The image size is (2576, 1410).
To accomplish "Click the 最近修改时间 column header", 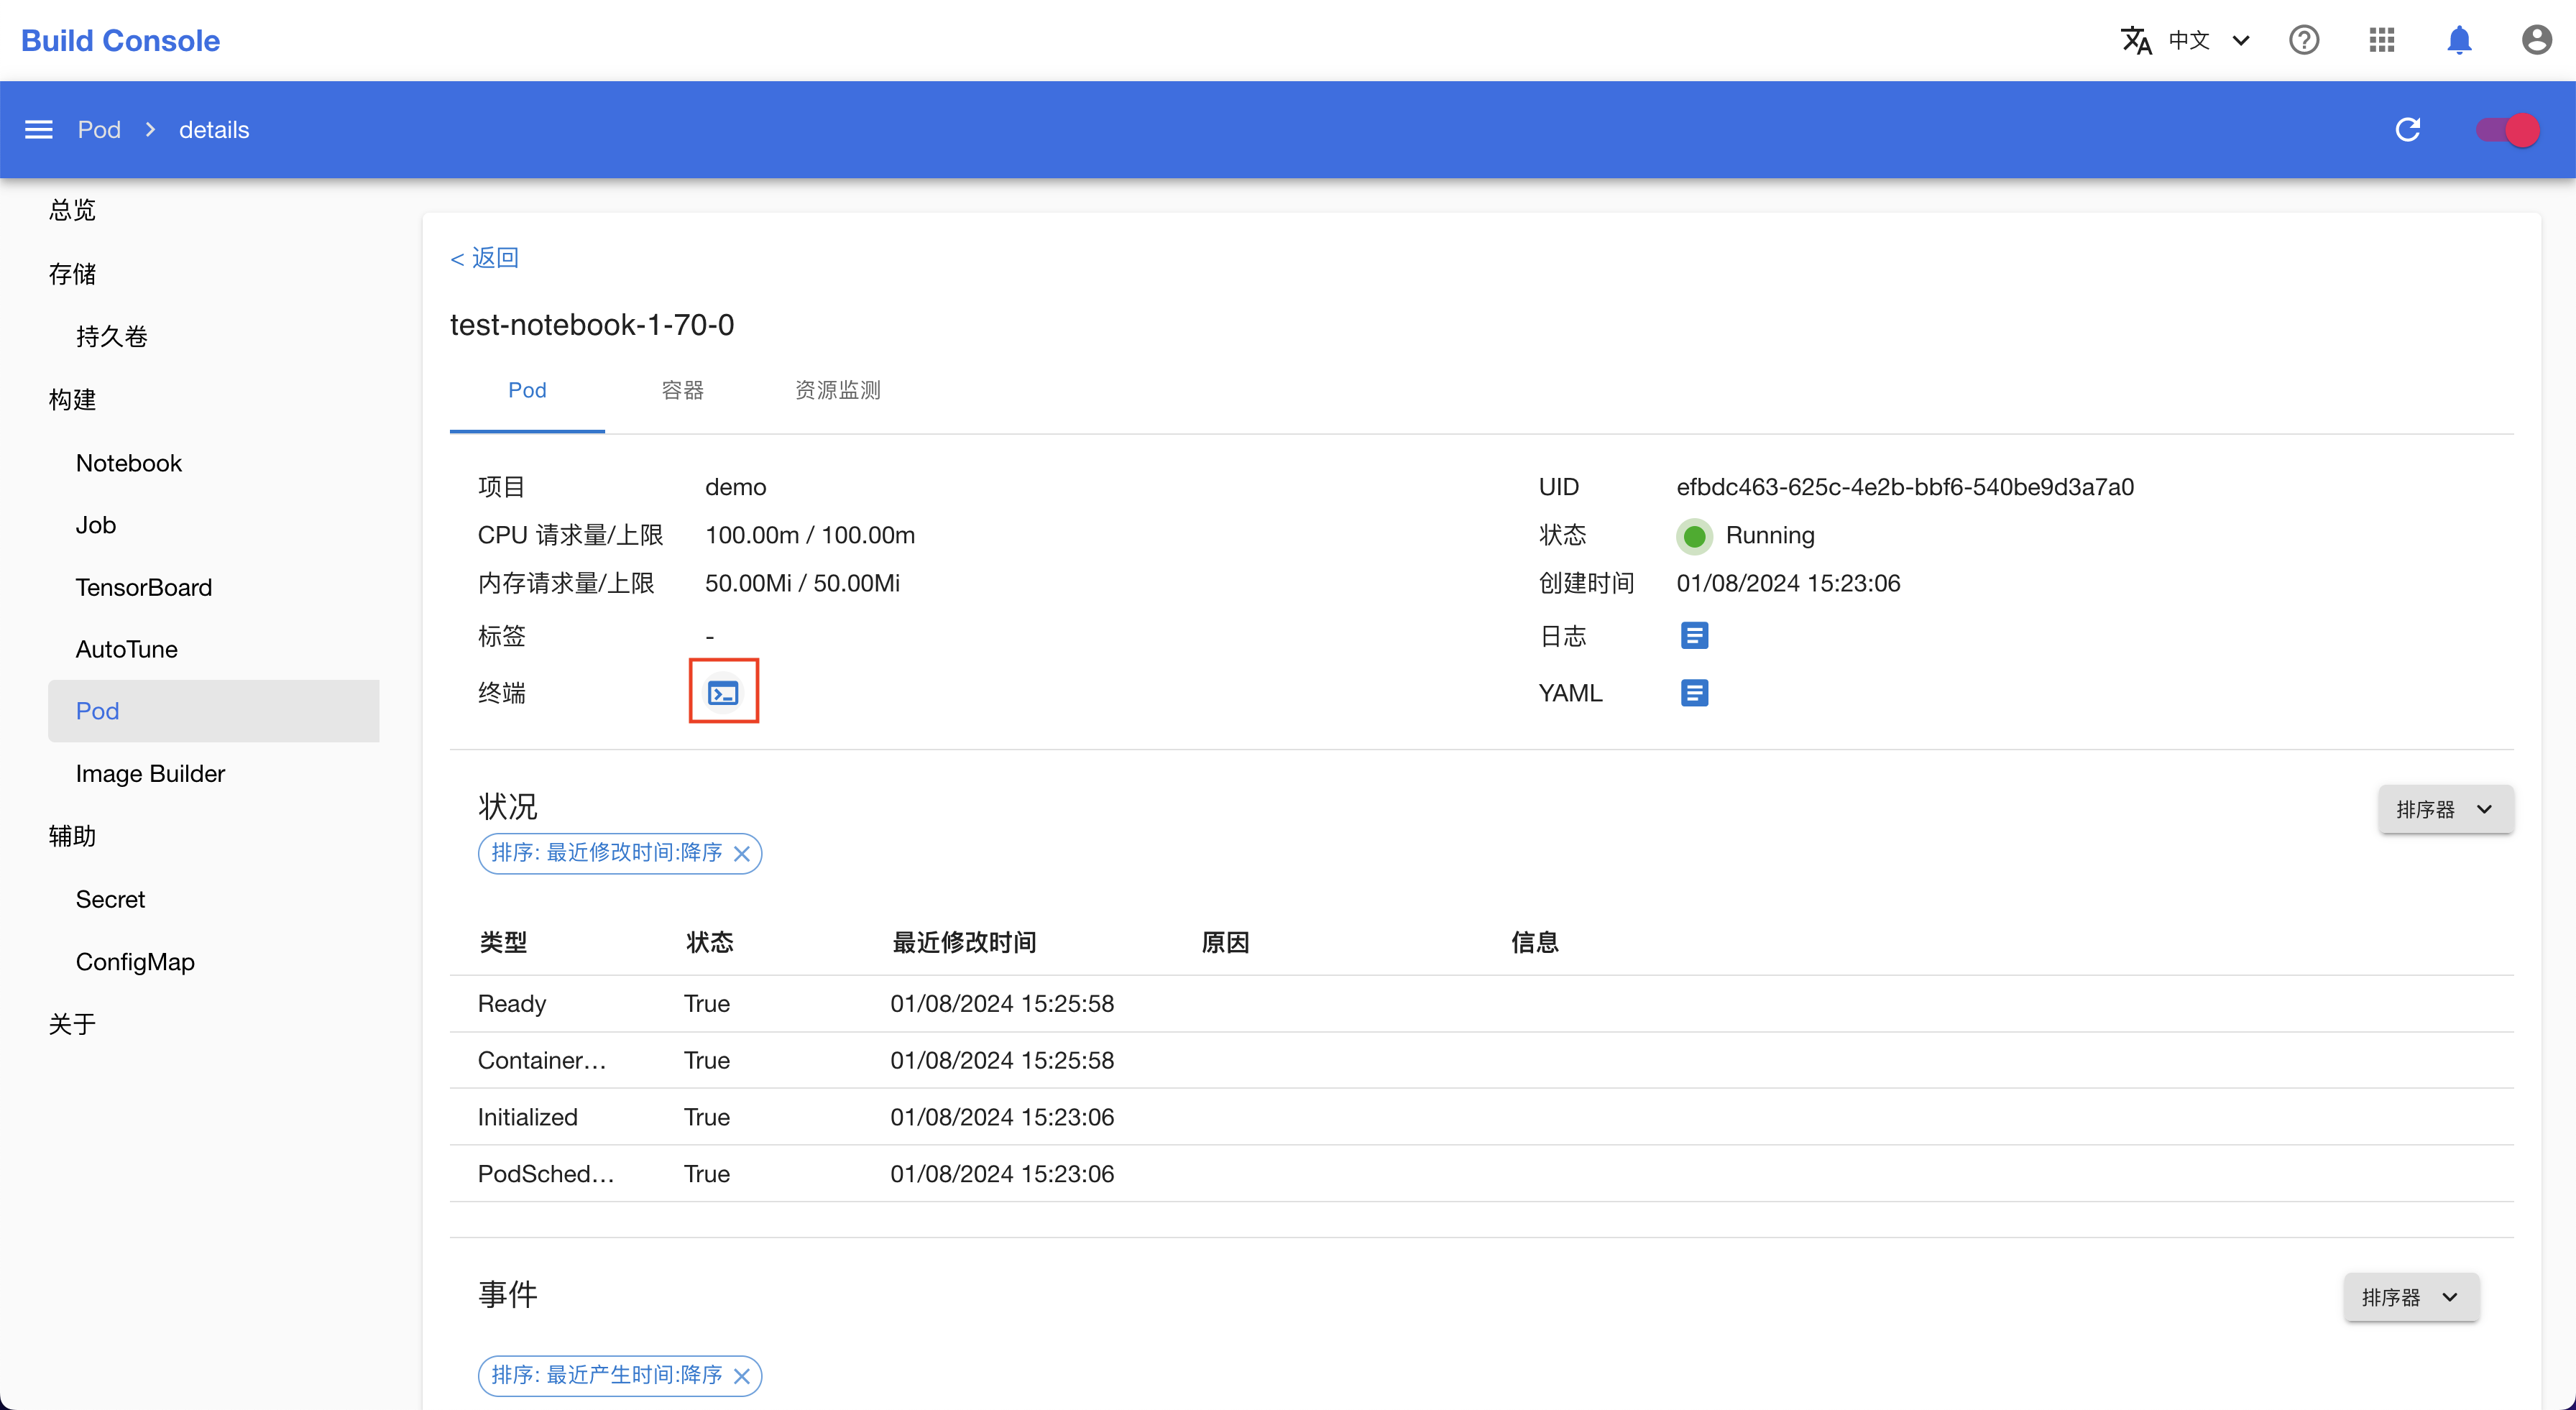I will [x=964, y=942].
